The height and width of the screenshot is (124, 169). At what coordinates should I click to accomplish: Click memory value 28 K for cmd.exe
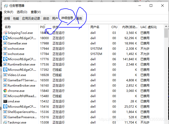[x=134, y=101]
